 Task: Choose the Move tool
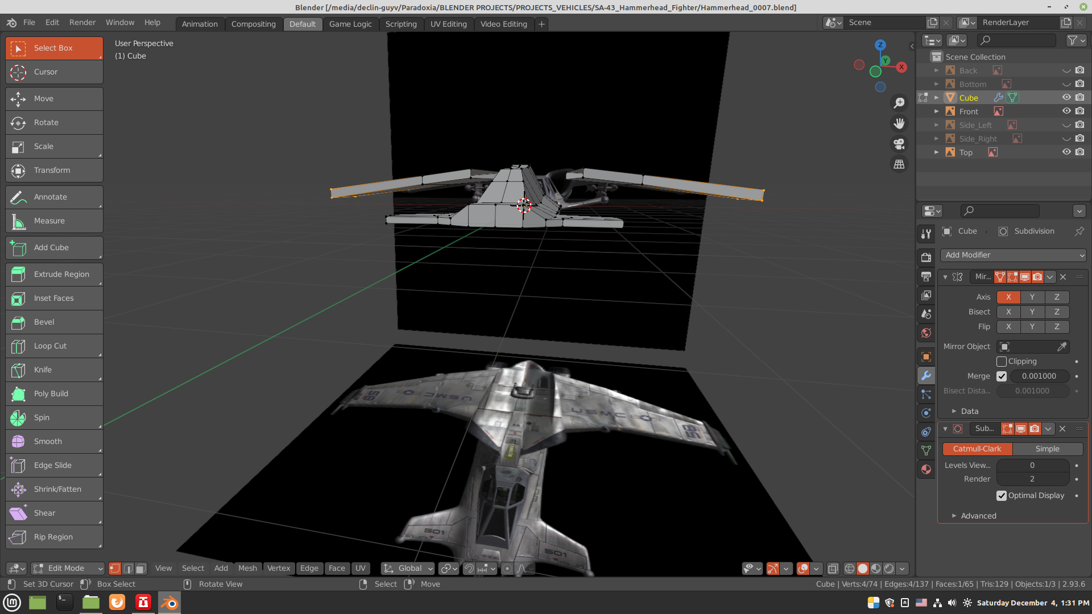(x=54, y=99)
